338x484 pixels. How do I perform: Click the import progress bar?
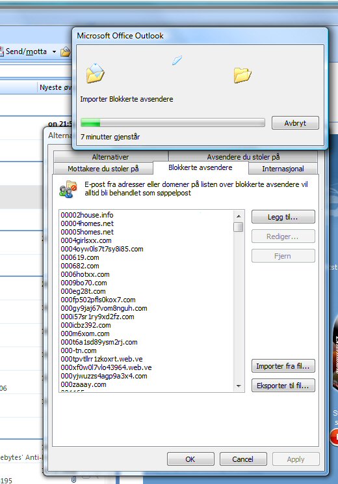click(x=172, y=122)
